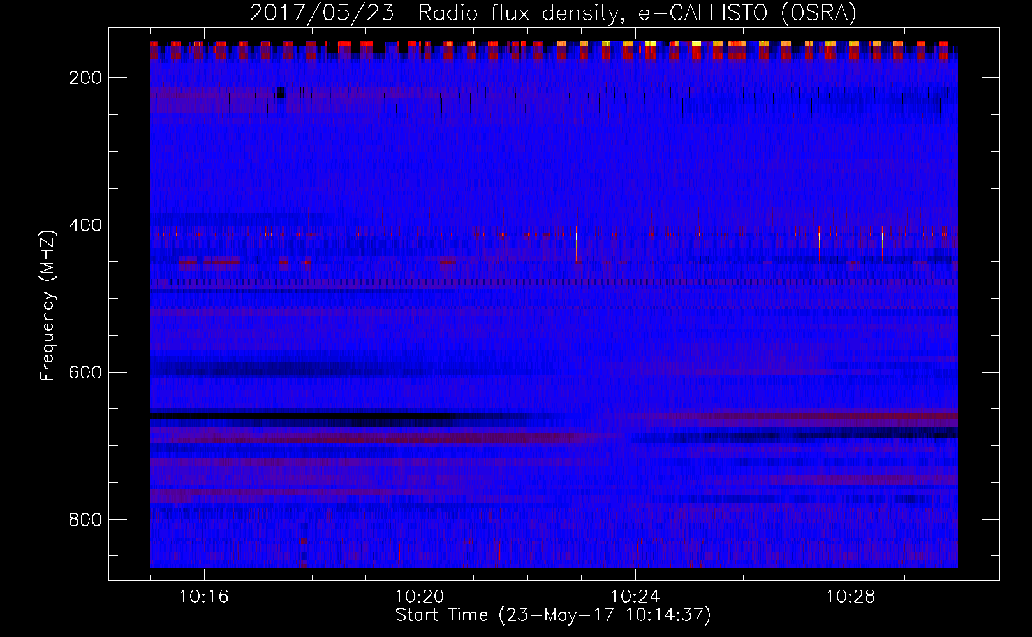The height and width of the screenshot is (637, 1032).
Task: Click the 10:24 time tick label
Action: [635, 597]
